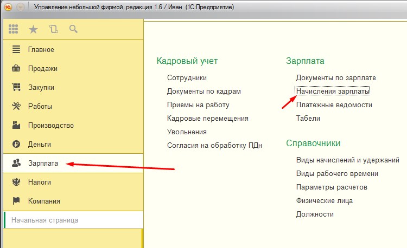
Task: Open Должности directory
Action: (x=315, y=214)
